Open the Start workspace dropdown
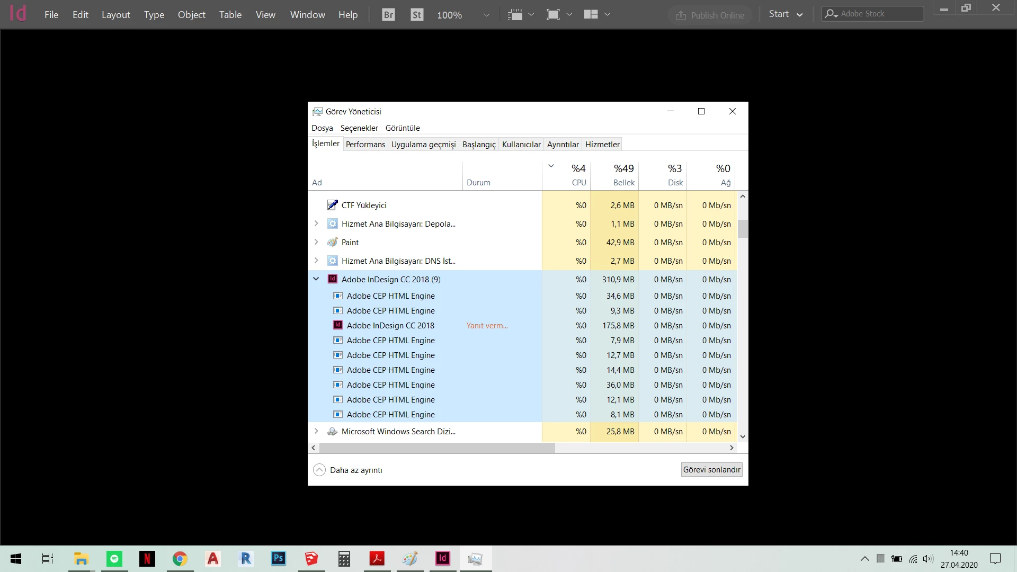1017x572 pixels. tap(786, 14)
